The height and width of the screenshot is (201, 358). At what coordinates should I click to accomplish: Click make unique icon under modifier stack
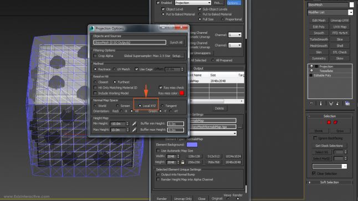coord(331,104)
